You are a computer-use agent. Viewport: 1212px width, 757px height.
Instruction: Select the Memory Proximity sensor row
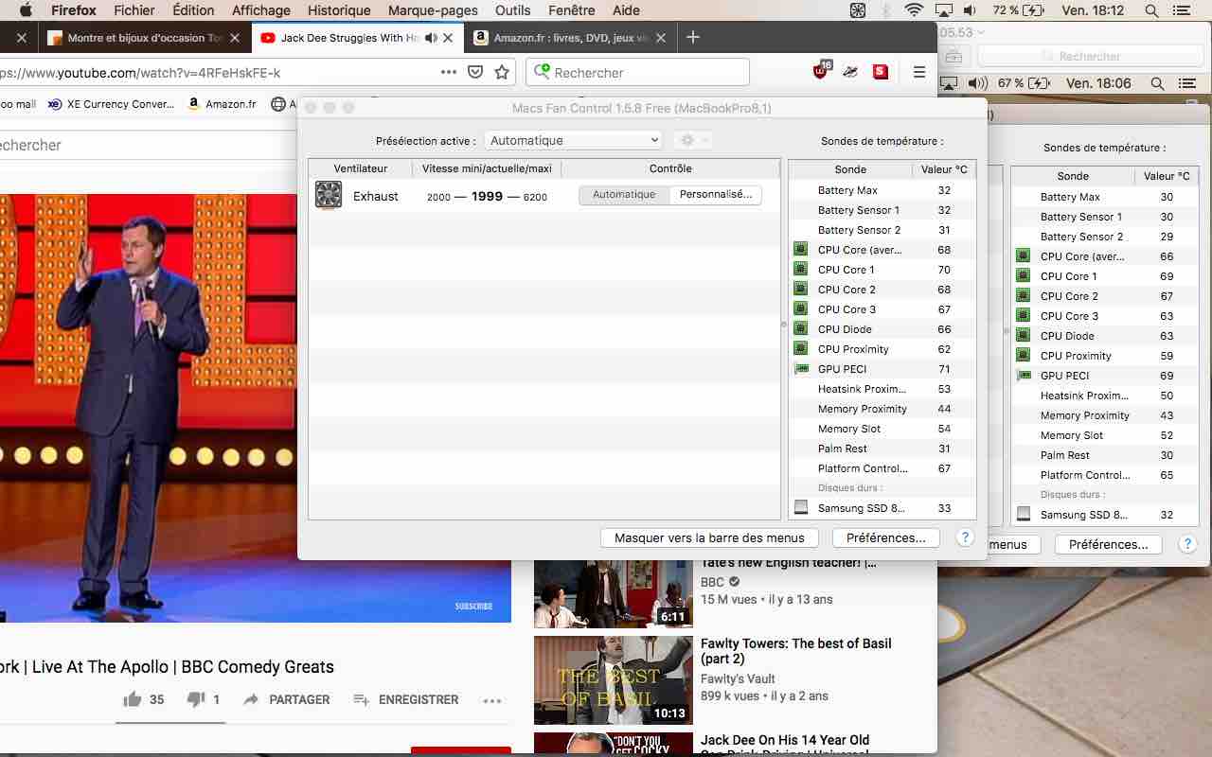point(882,409)
